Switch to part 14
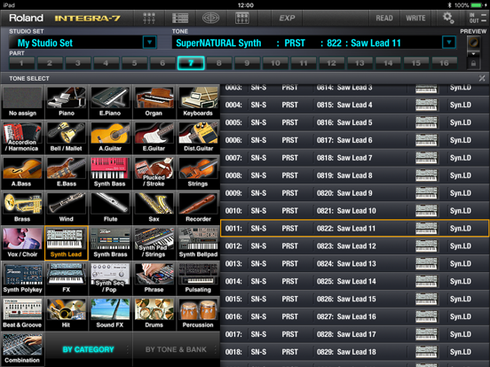Viewport: 490px width, 367px height. 388,63
